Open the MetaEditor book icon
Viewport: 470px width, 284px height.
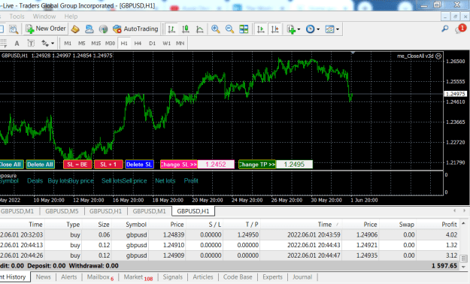point(75,29)
